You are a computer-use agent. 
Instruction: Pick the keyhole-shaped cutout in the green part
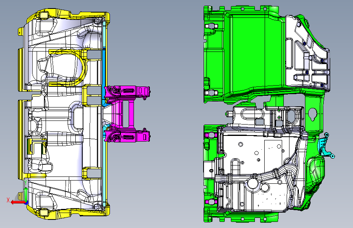(313, 114)
